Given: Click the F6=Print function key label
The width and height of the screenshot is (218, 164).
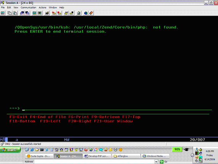Looking at the screenshot, I should pyautogui.click(x=79, y=117).
